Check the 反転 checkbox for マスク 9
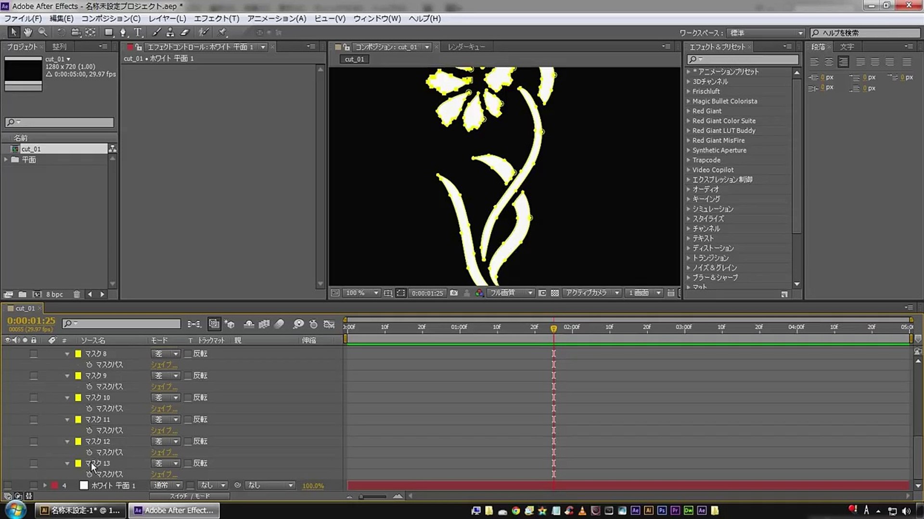This screenshot has width=924, height=519. coord(188,376)
